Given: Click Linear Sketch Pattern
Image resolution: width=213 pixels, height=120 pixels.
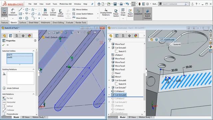Looking at the screenshot, I should [83, 14].
